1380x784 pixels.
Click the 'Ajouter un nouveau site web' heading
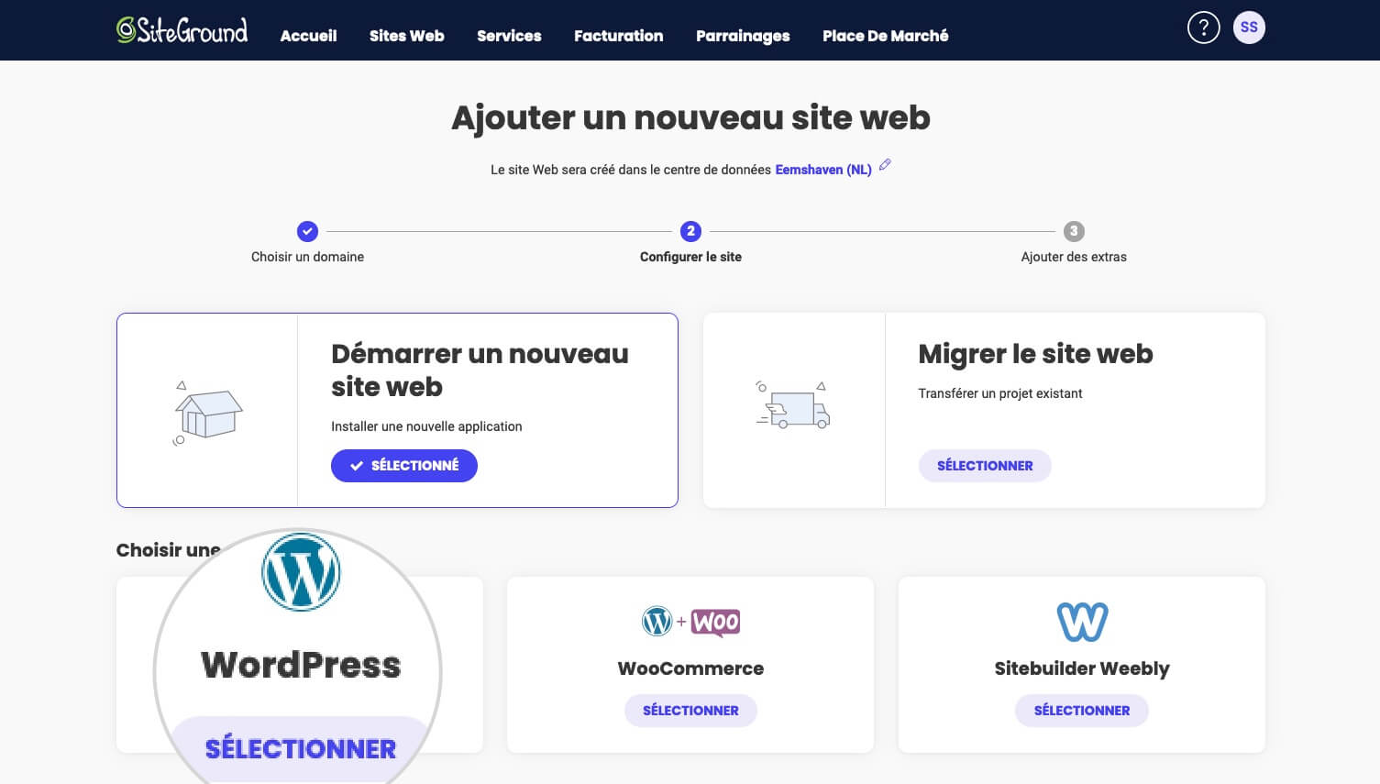pos(690,118)
